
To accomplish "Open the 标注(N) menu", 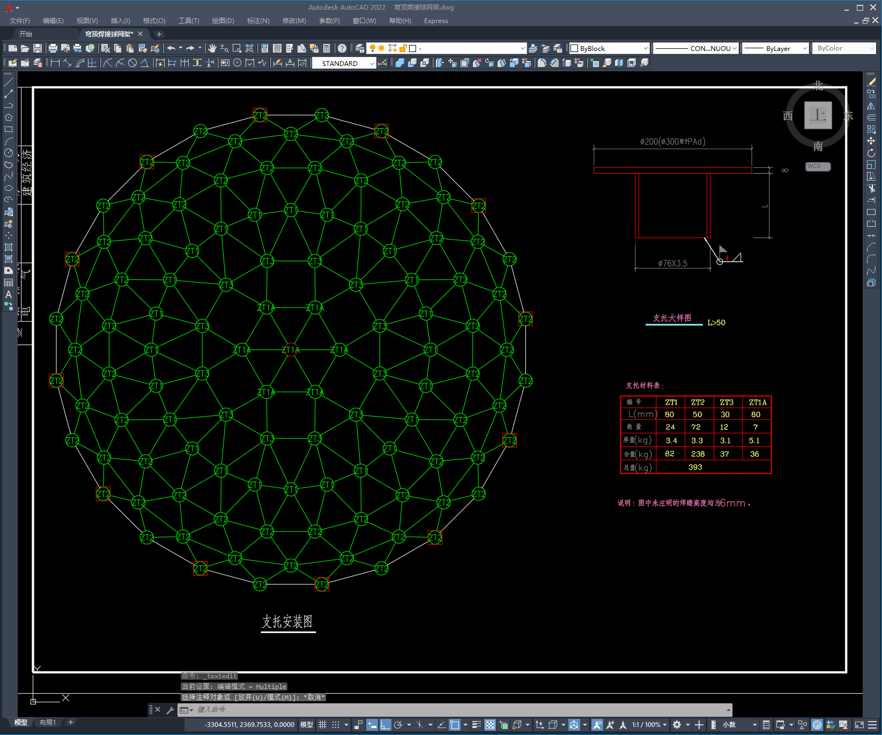I will click(258, 21).
